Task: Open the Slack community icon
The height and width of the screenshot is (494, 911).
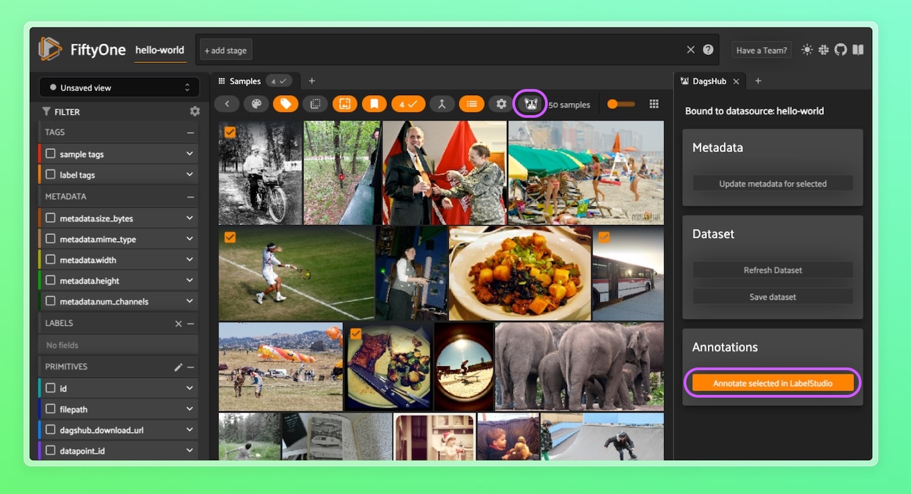Action: click(823, 50)
